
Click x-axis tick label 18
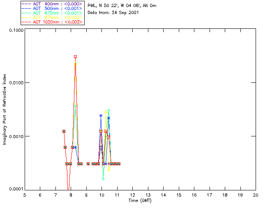click(x=225, y=195)
